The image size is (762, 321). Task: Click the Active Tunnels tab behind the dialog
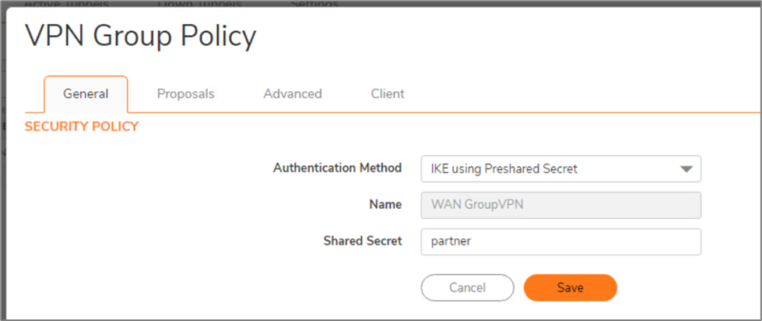pos(66,4)
